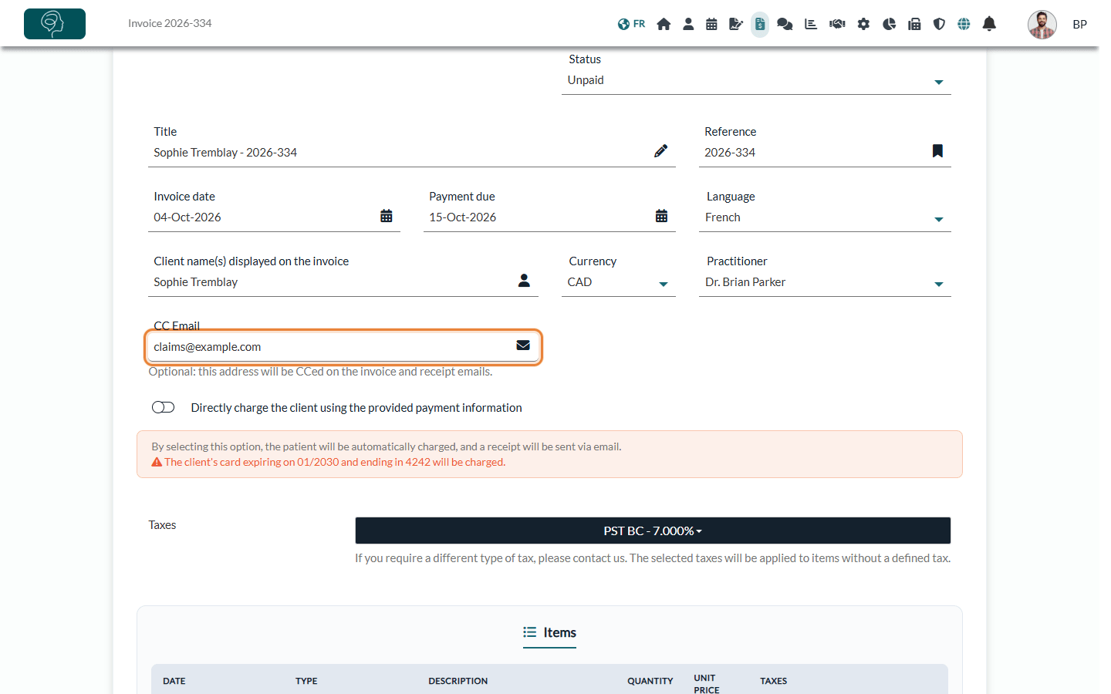Click the BP initials in top-right corner
The width and height of the screenshot is (1111, 694).
1079,25
